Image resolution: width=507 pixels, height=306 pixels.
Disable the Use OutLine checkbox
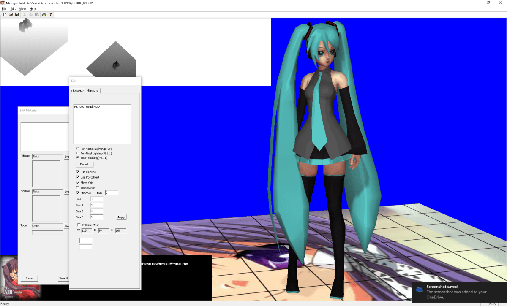coord(77,172)
